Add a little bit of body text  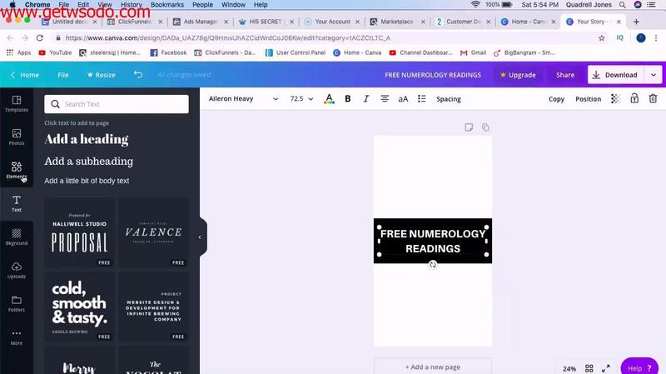pos(87,181)
